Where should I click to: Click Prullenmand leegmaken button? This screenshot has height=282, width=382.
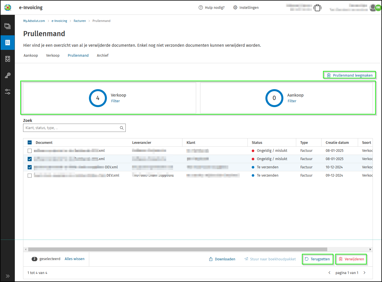(350, 75)
